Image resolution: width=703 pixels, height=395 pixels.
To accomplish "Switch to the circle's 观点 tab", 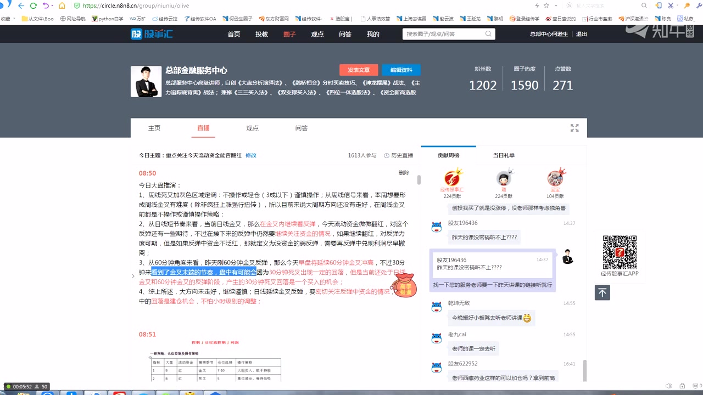I will coord(252,128).
